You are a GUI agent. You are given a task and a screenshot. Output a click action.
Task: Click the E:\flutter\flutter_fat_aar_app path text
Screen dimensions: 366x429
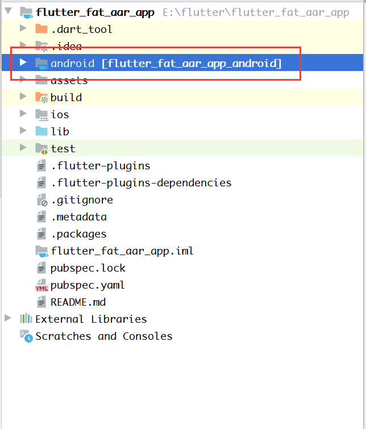[x=256, y=13]
